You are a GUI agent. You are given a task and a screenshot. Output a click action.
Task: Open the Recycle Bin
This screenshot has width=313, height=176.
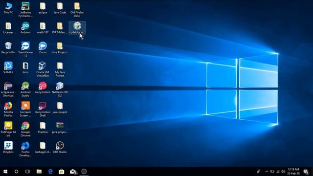8,48
